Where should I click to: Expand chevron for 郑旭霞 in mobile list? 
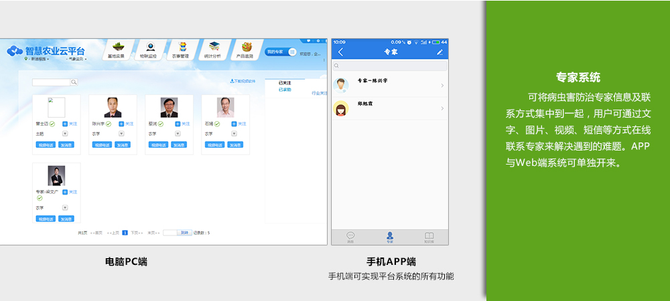click(x=442, y=108)
